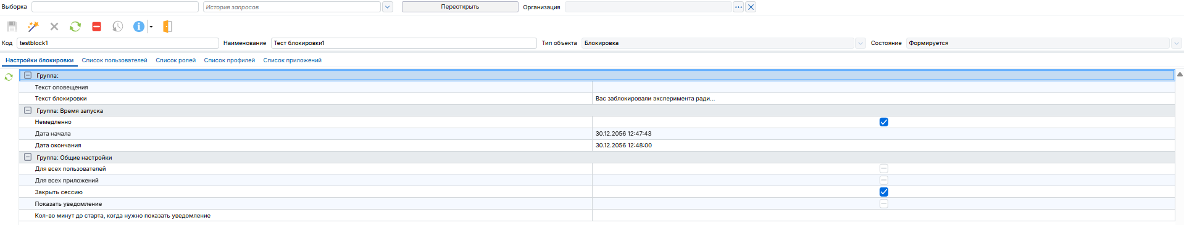This screenshot has height=225, width=1184.
Task: Click the Текст оповещения value cell
Action: [x=883, y=87]
